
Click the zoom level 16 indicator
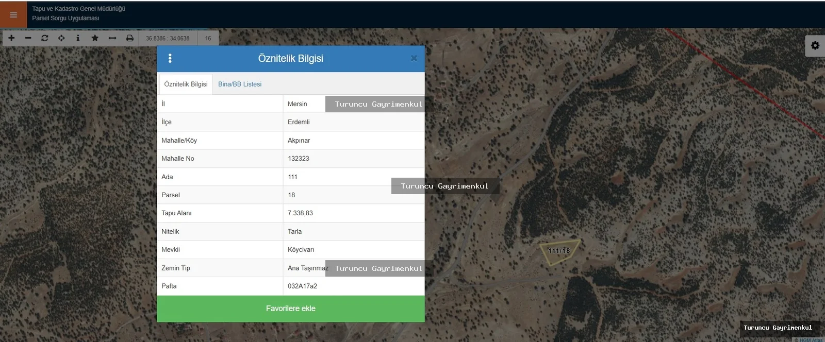[208, 38]
